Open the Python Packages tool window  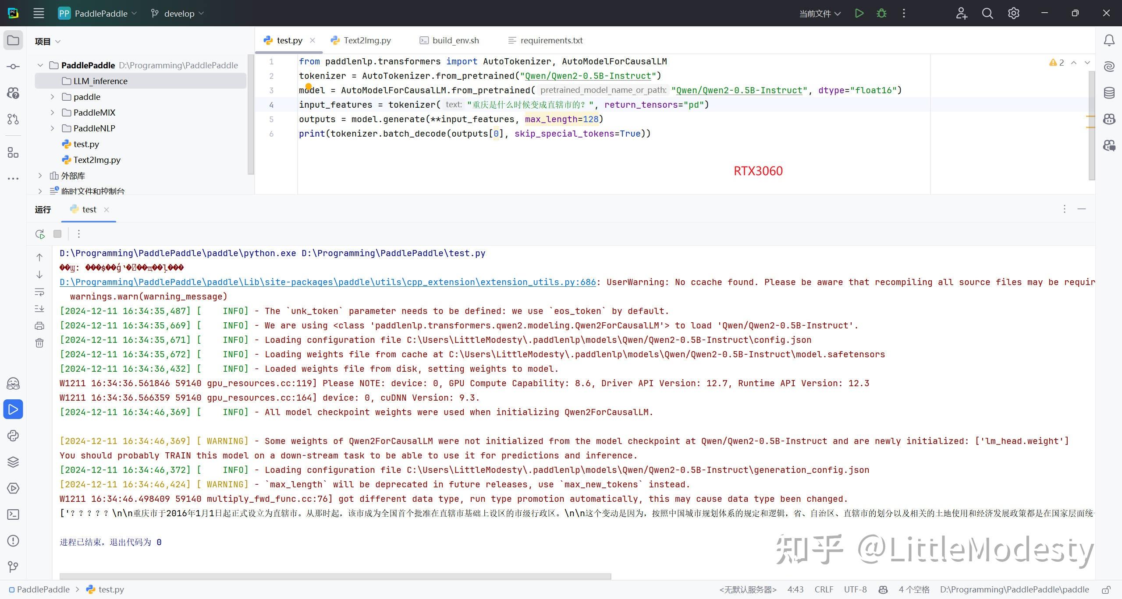(x=13, y=462)
